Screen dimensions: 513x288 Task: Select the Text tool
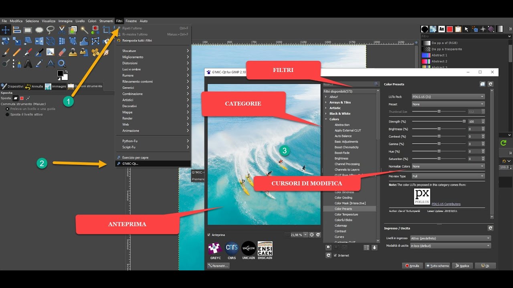tap(28, 63)
